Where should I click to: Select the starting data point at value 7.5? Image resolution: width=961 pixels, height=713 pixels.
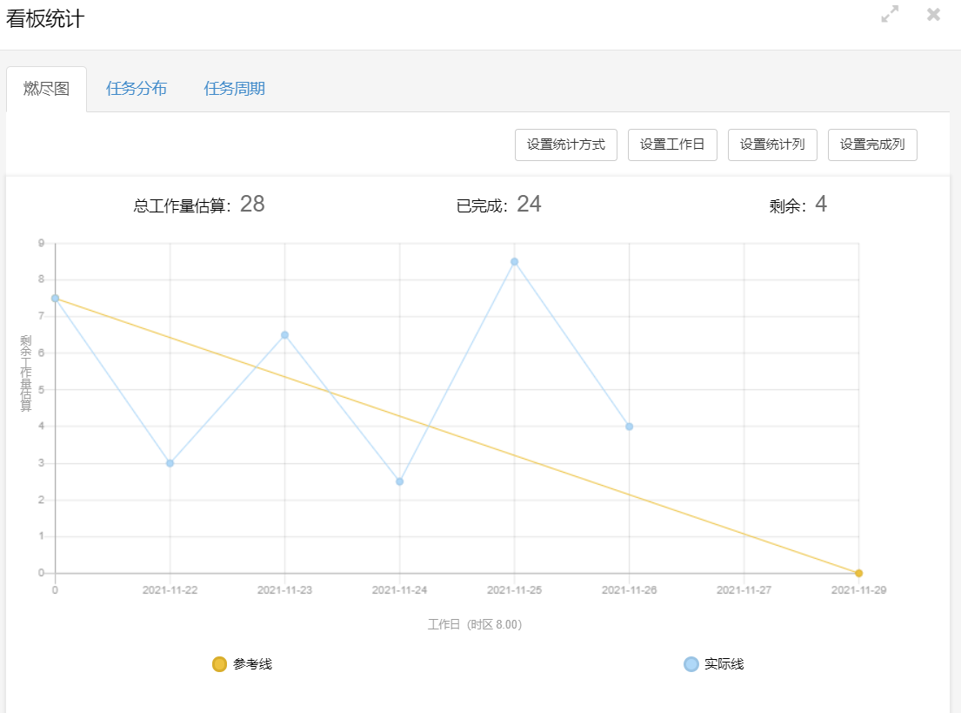pyautogui.click(x=55, y=298)
